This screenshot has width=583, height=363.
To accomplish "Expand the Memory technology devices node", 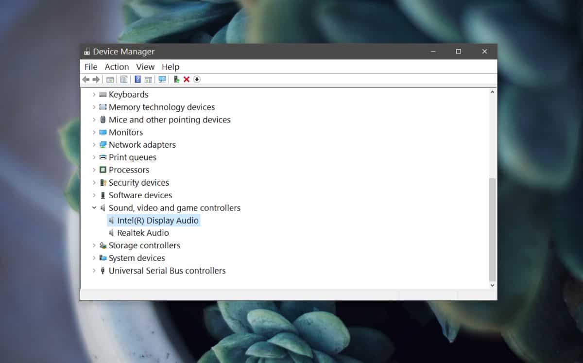I will [x=94, y=107].
